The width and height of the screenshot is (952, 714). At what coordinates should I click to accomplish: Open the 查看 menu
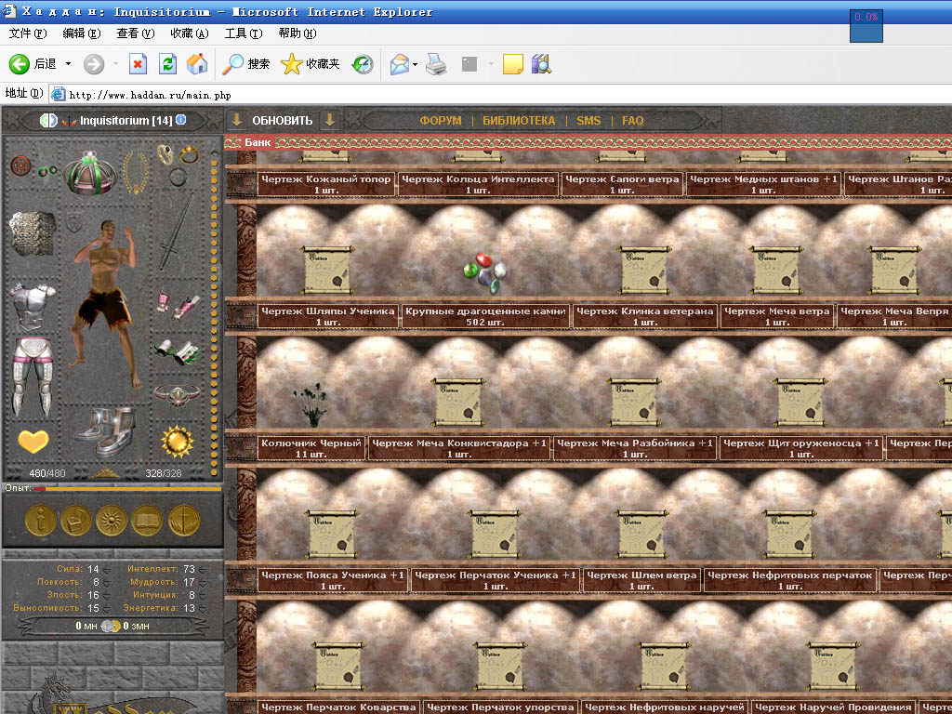136,33
